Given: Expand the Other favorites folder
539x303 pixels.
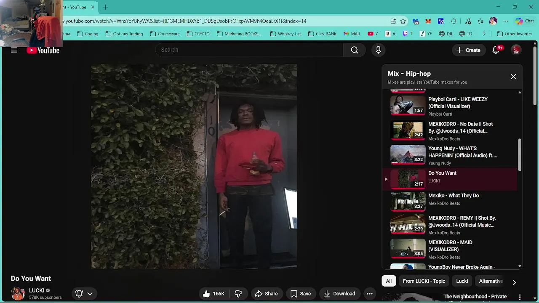Looking at the screenshot, I should [515, 34].
